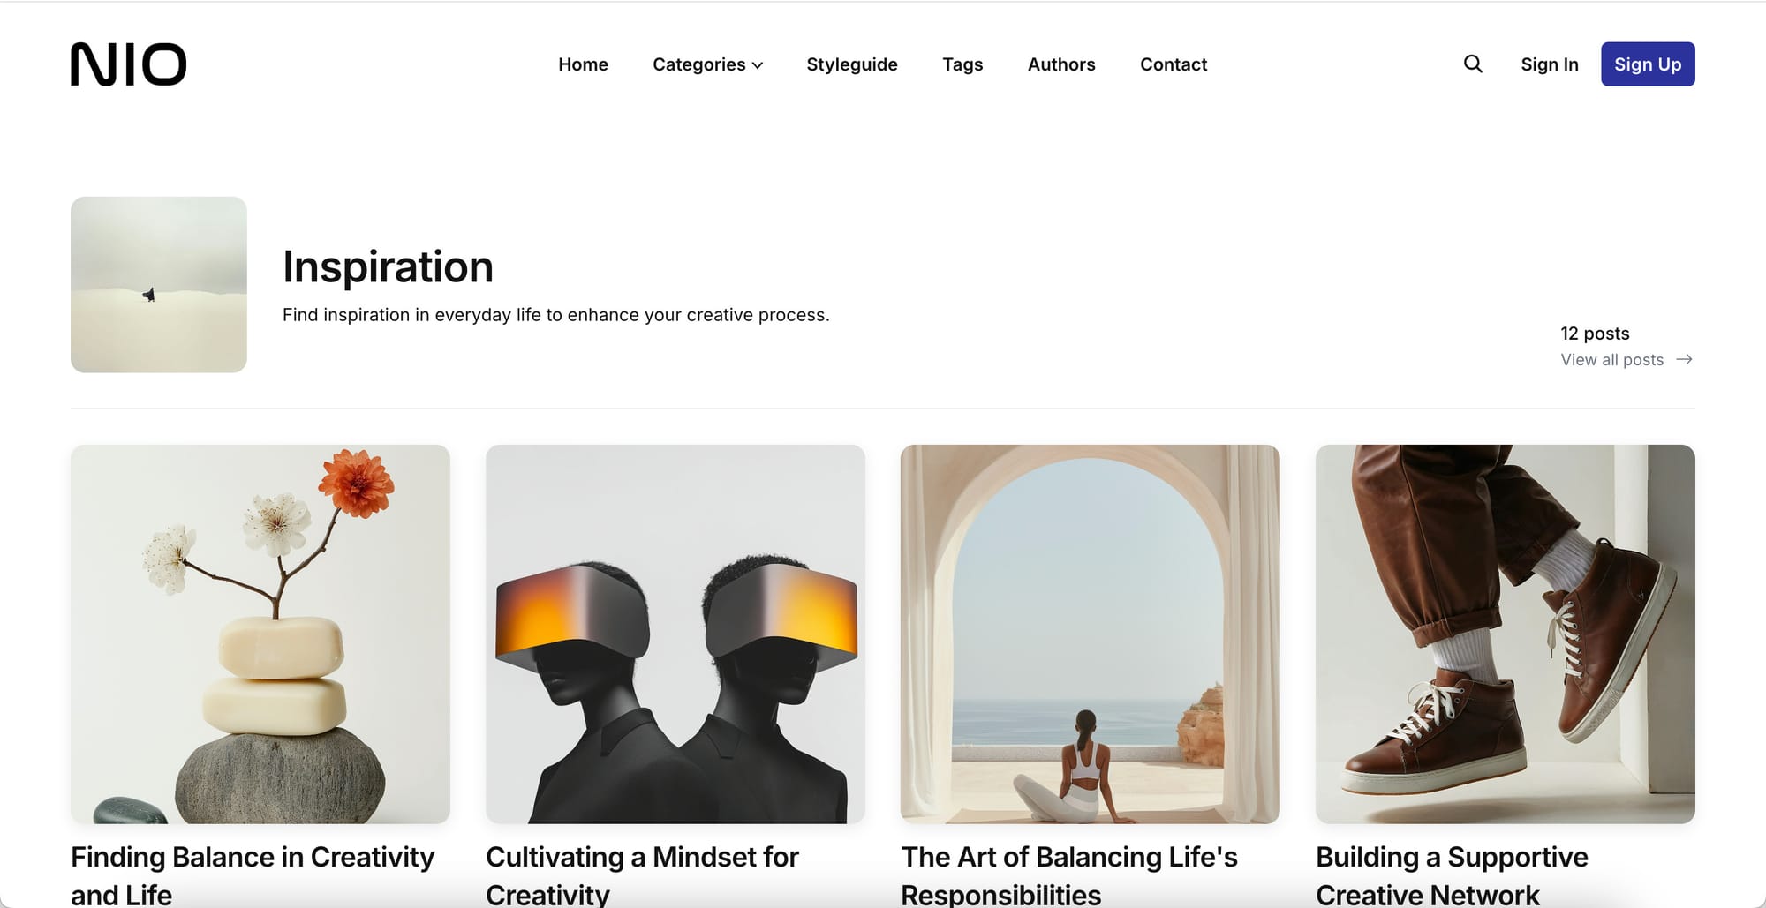Navigate to Authors

[1061, 64]
